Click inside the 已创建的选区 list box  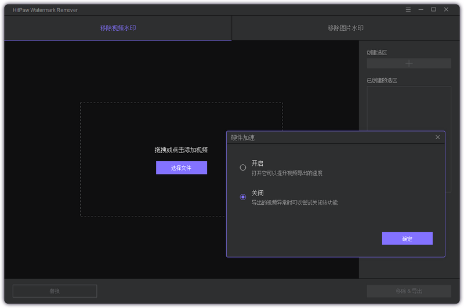[409, 110]
